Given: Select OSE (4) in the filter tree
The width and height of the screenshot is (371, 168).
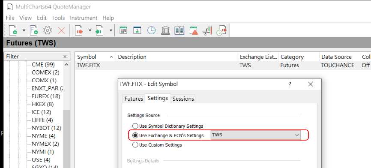Looking at the screenshot, I should pos(41,160).
